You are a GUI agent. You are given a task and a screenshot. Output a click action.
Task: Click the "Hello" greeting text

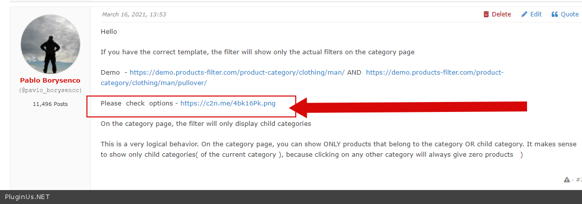(109, 32)
